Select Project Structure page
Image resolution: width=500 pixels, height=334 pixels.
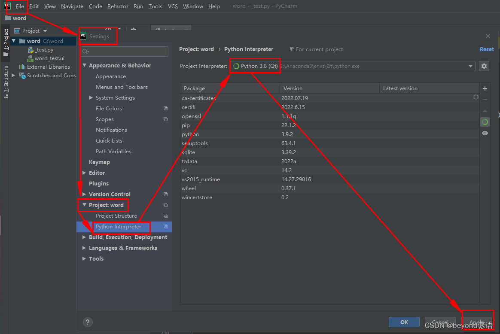tap(116, 216)
